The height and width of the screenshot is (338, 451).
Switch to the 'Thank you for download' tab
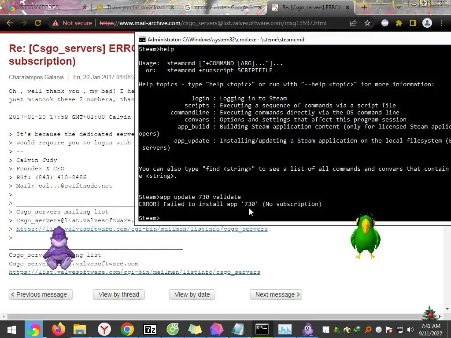[135, 7]
